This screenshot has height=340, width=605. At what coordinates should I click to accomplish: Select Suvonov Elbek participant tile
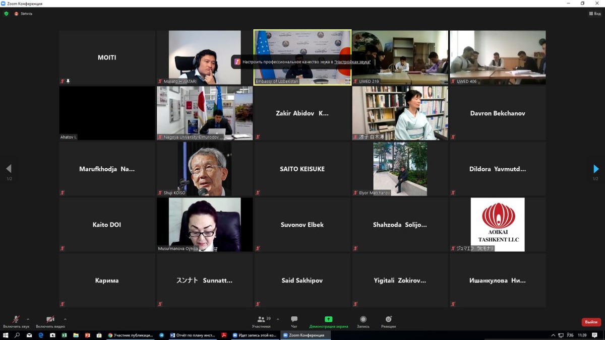[x=302, y=225]
